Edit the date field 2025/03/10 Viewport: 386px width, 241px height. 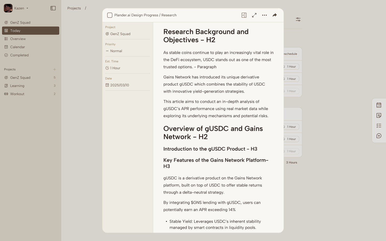119,85
